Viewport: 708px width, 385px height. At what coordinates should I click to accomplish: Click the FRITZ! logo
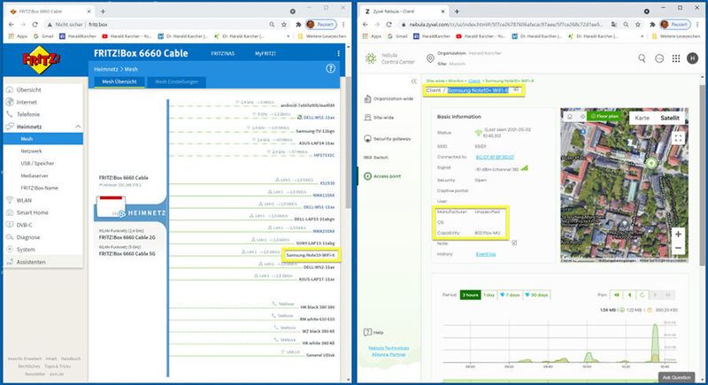click(x=41, y=59)
